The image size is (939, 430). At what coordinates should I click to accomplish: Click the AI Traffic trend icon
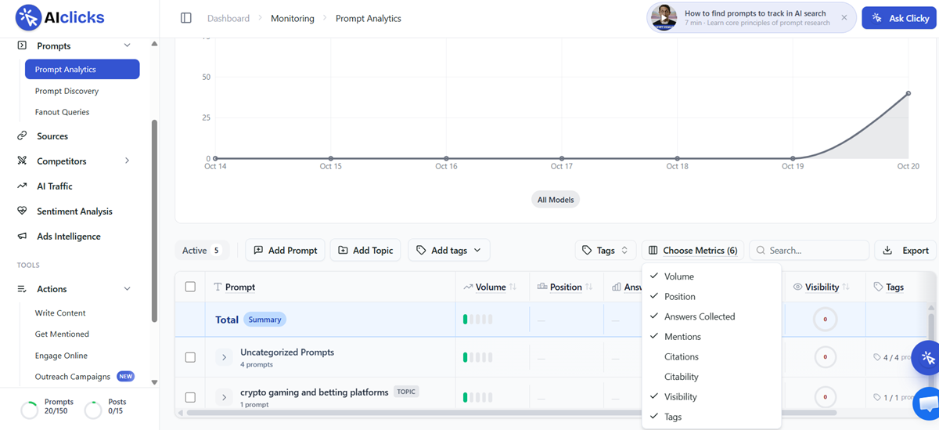click(22, 186)
